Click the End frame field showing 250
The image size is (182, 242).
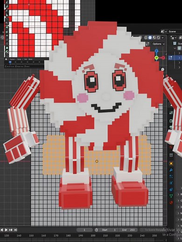coord(128,230)
